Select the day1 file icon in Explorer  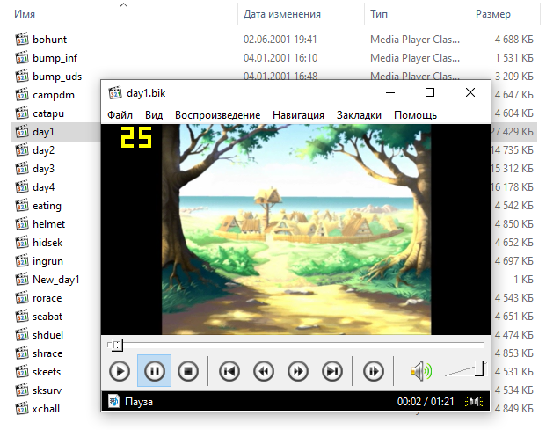point(22,131)
